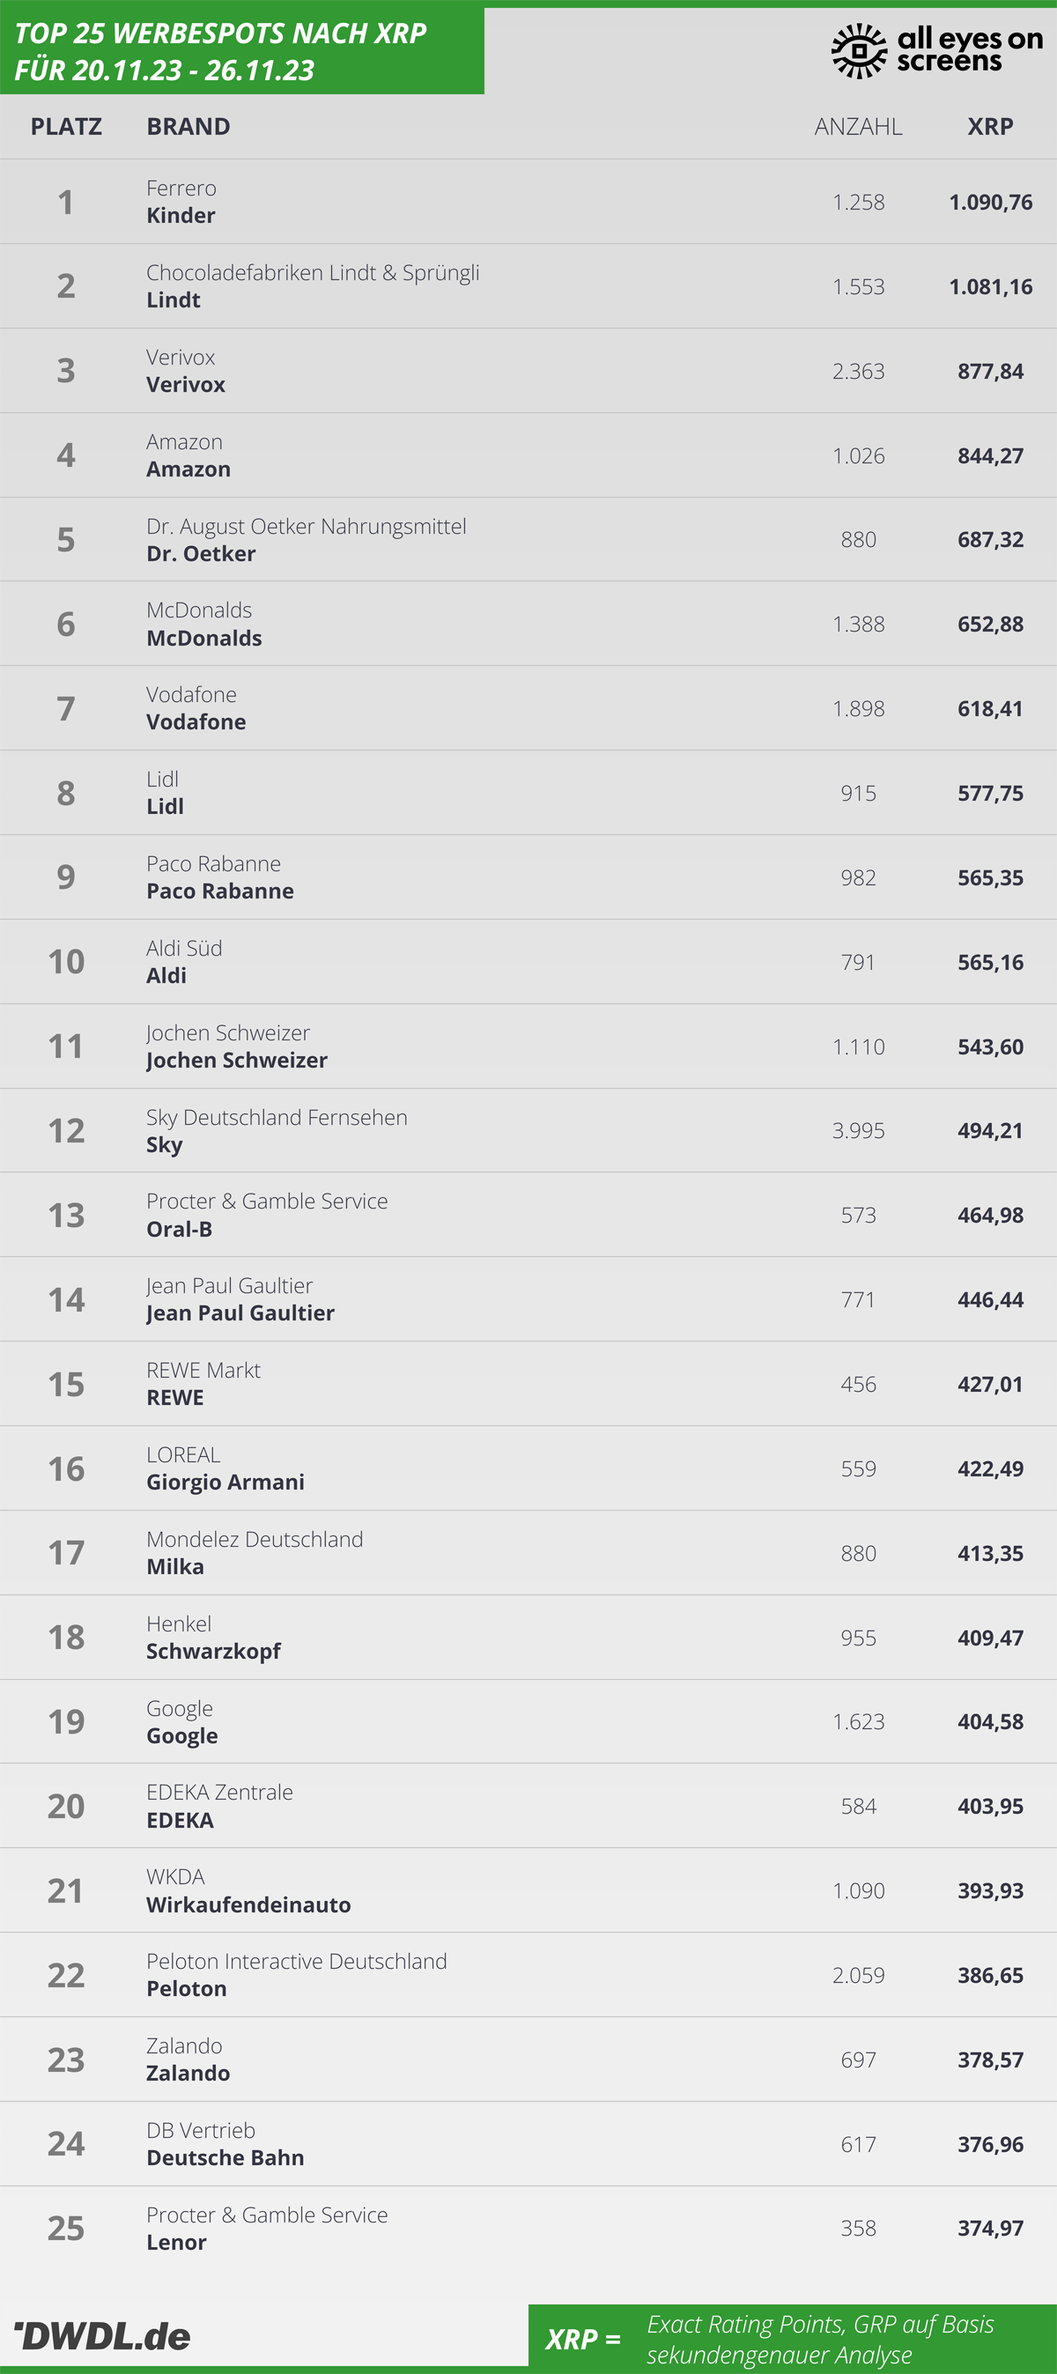Image resolution: width=1057 pixels, height=2374 pixels.
Task: Click the Google brand name
Action: tap(181, 1736)
